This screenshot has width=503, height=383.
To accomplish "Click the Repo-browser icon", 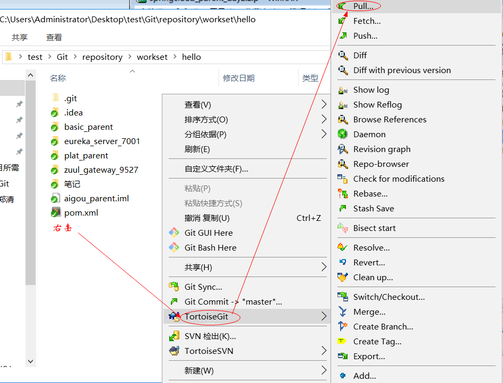I will pyautogui.click(x=343, y=164).
